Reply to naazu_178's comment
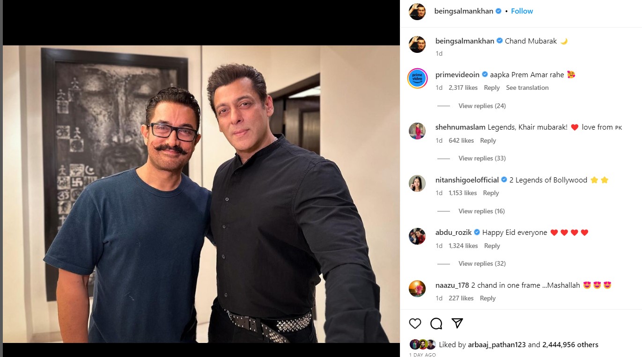Screen dimensions: 642x357 tap(487, 298)
